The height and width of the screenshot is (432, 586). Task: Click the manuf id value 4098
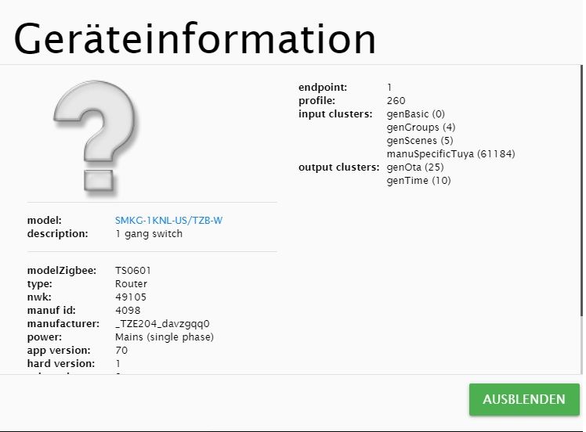pyautogui.click(x=128, y=311)
